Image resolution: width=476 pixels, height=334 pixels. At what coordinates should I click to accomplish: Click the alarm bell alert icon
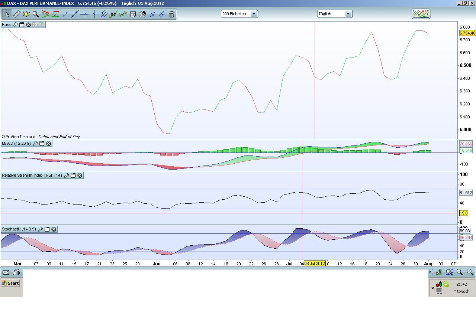[26, 14]
